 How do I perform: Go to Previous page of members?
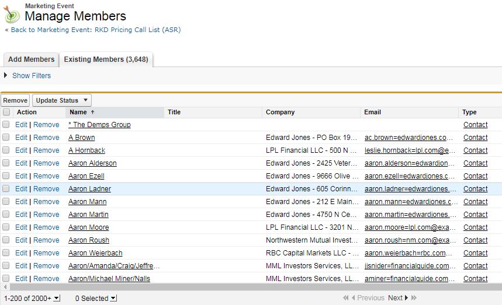[371, 298]
